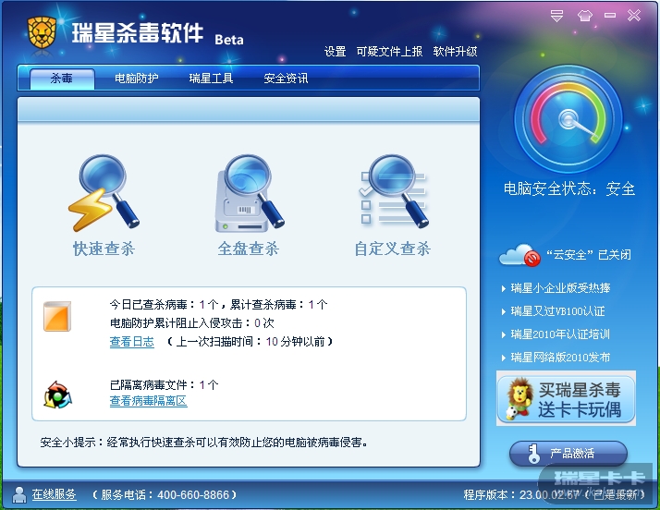Click the "云安全" 已关闭 status text

click(x=589, y=255)
